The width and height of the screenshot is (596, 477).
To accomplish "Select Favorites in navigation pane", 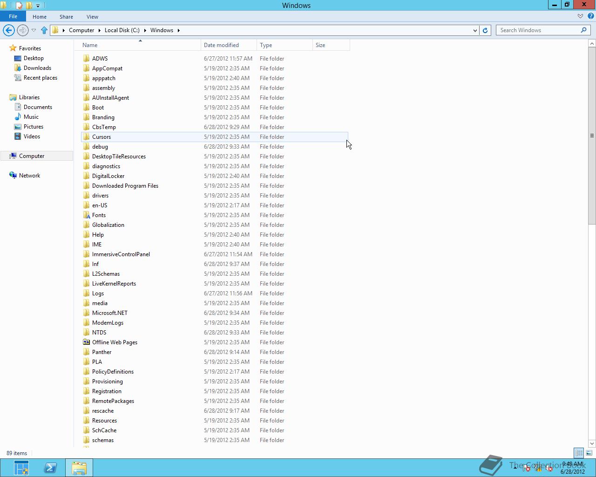I will (x=30, y=48).
